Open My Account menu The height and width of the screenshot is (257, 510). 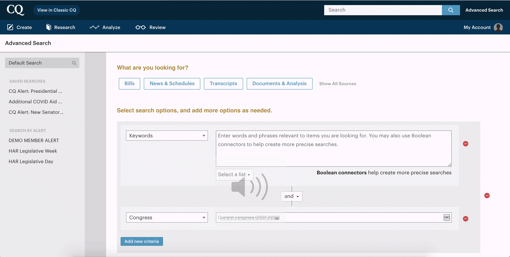click(477, 28)
